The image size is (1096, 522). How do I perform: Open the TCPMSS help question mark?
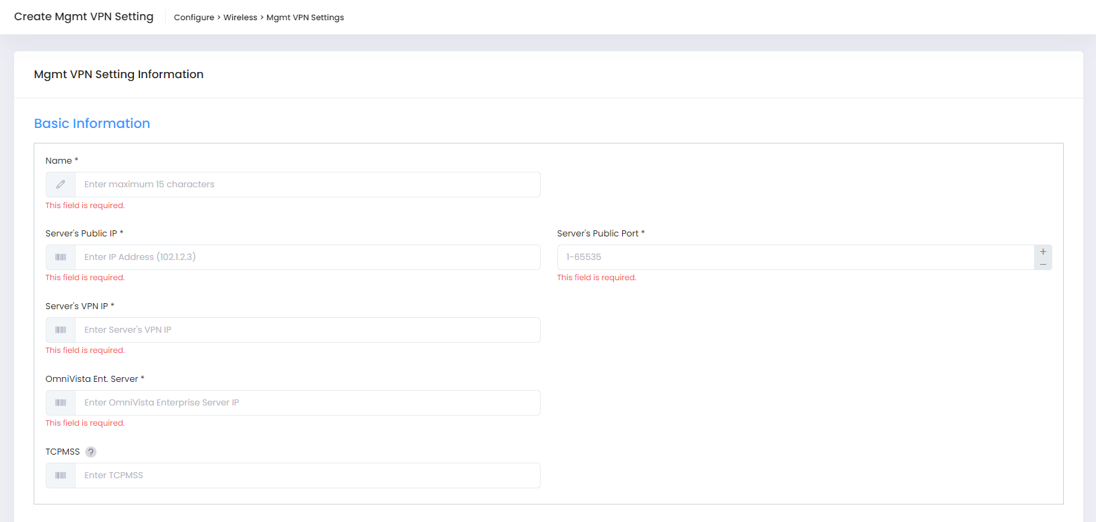point(91,452)
